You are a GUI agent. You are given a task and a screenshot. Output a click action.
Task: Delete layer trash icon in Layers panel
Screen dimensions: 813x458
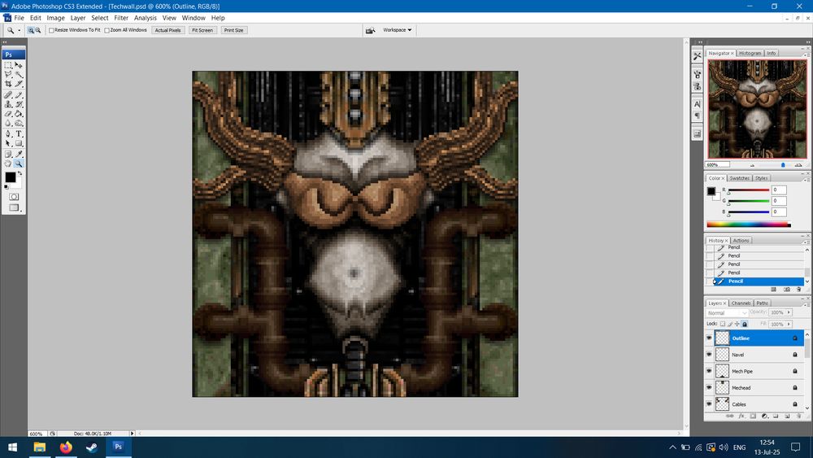click(798, 416)
